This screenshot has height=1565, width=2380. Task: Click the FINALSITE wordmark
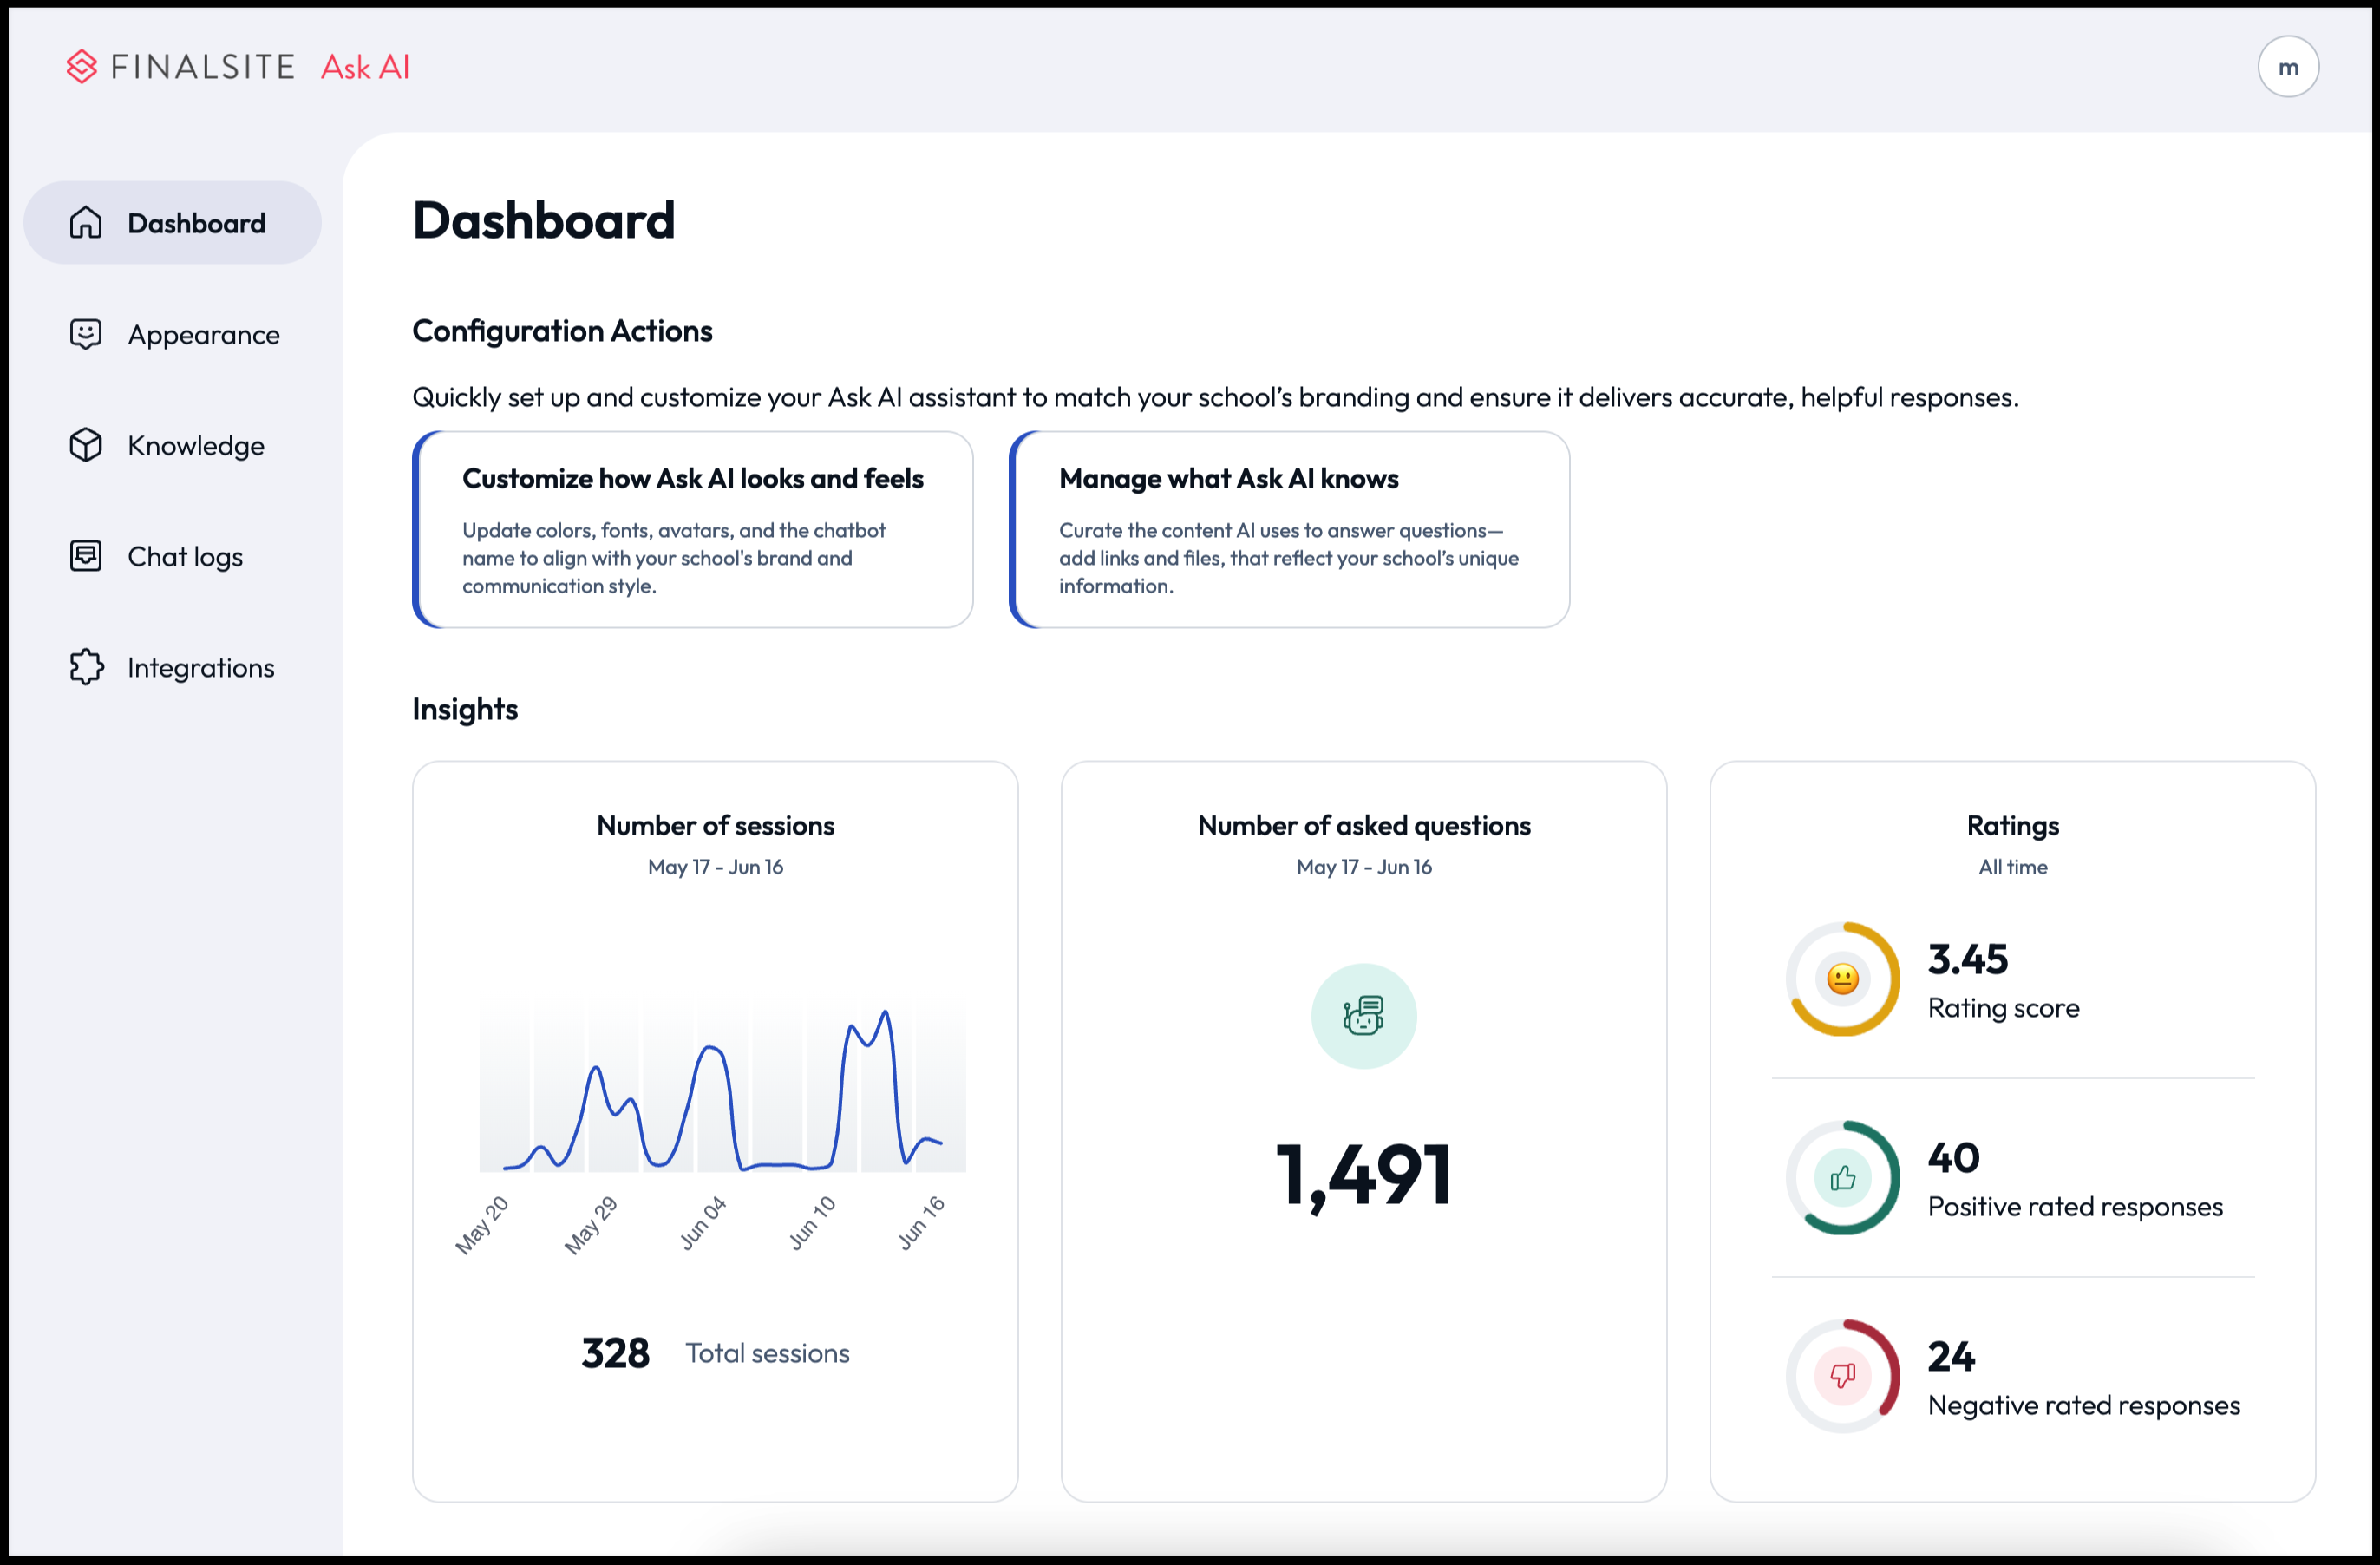(x=203, y=67)
